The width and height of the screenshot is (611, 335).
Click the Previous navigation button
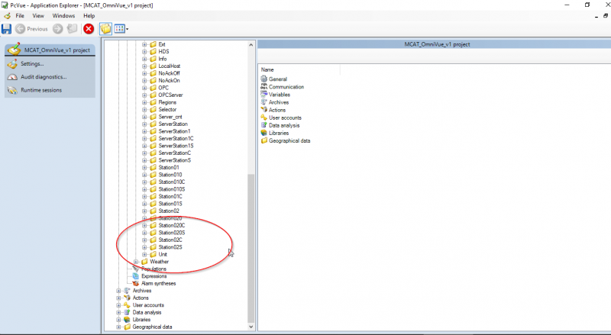coord(31,29)
